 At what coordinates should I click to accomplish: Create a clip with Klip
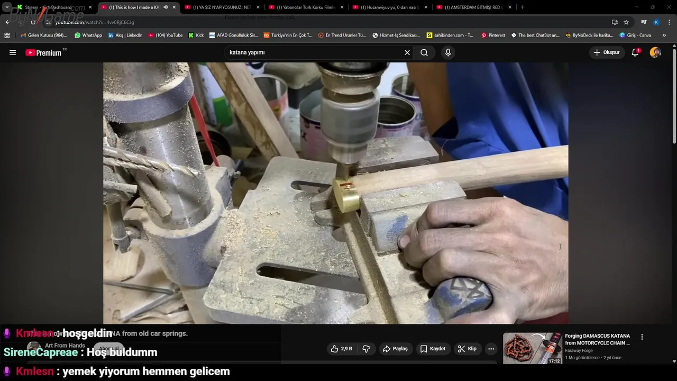point(467,349)
